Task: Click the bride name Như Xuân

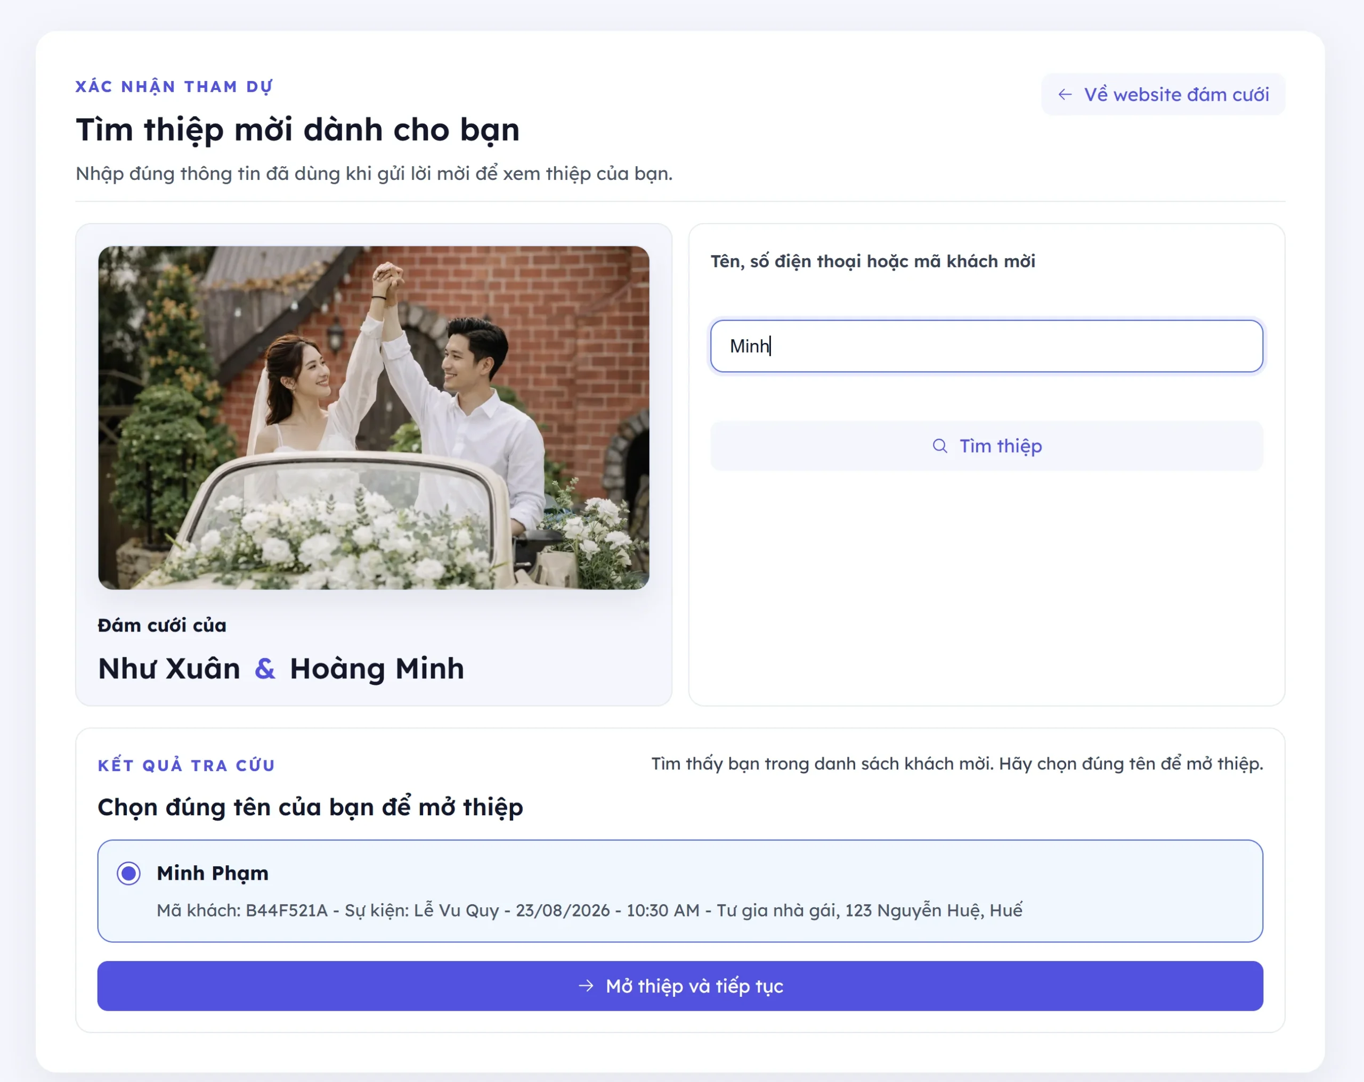Action: 169,669
